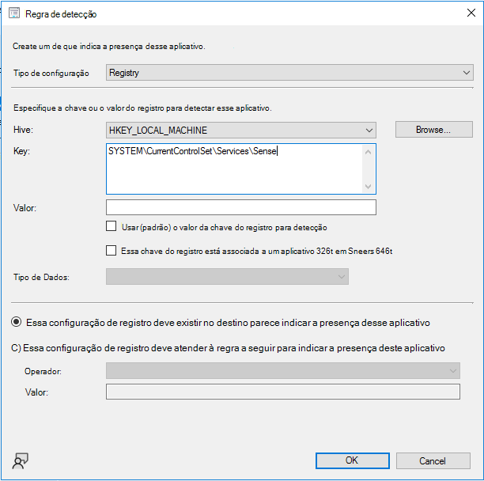Check 'Essa chave do registro está associada' checkbox
484x481 pixels.
click(x=112, y=250)
